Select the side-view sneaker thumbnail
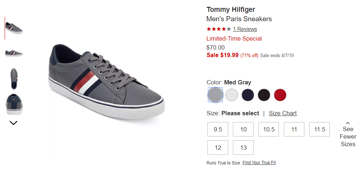Screen dimensions: 360x172 click(14, 54)
